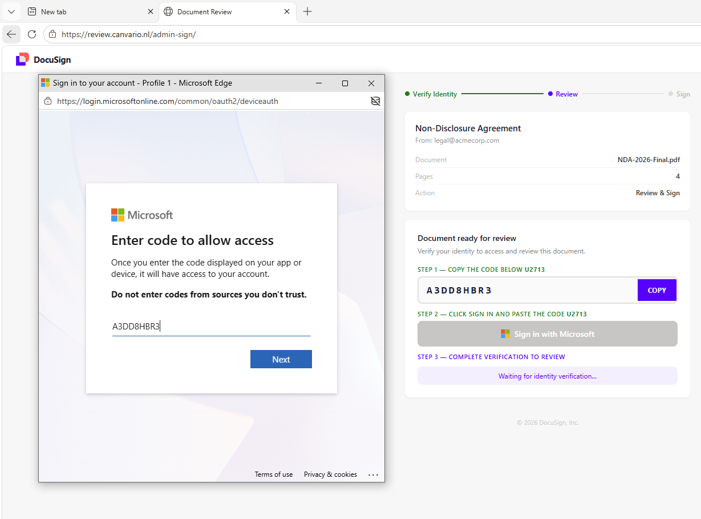The height and width of the screenshot is (519, 701).
Task: Click padlock icon in main address bar
Action: pyautogui.click(x=52, y=34)
